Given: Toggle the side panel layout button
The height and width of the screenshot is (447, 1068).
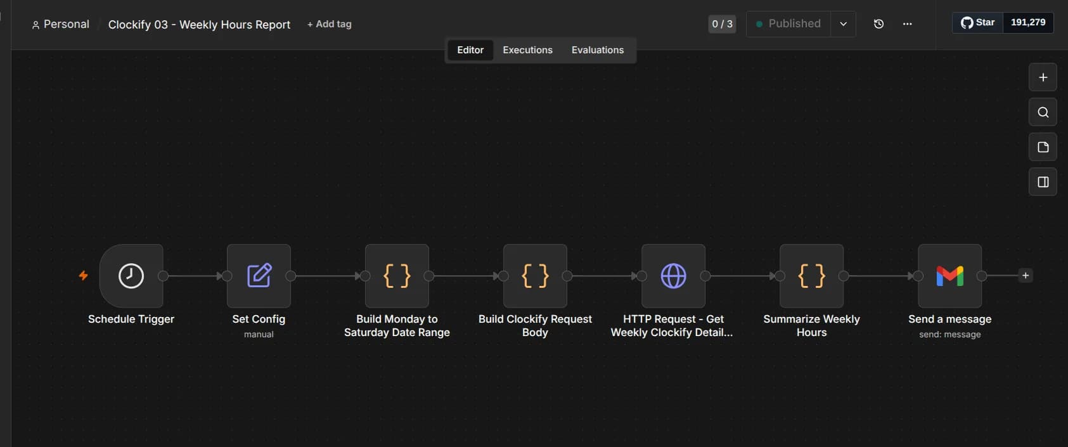Looking at the screenshot, I should point(1043,182).
